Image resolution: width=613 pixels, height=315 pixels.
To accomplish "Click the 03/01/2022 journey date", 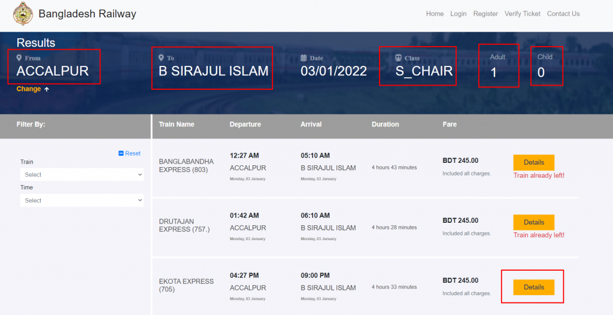I will click(x=333, y=71).
